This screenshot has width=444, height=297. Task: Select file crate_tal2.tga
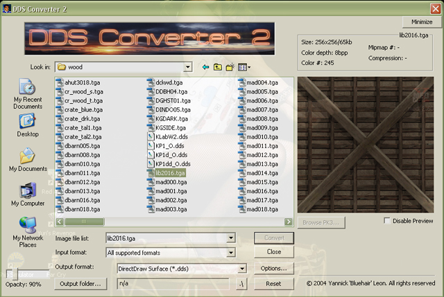[x=78, y=136]
